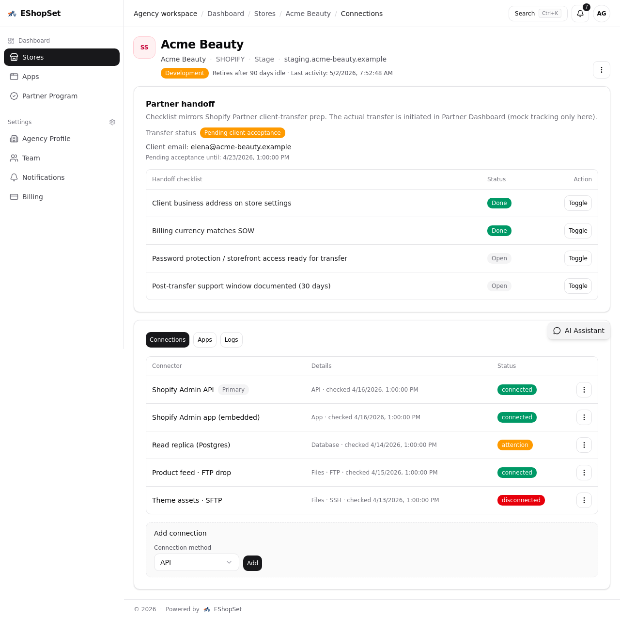
Task: Click the Agency Profile building icon
Action: coord(14,139)
